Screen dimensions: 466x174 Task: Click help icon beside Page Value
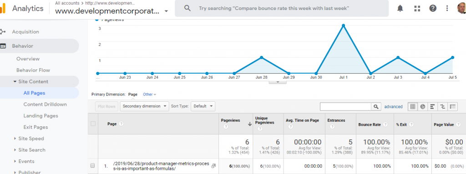click(x=458, y=125)
